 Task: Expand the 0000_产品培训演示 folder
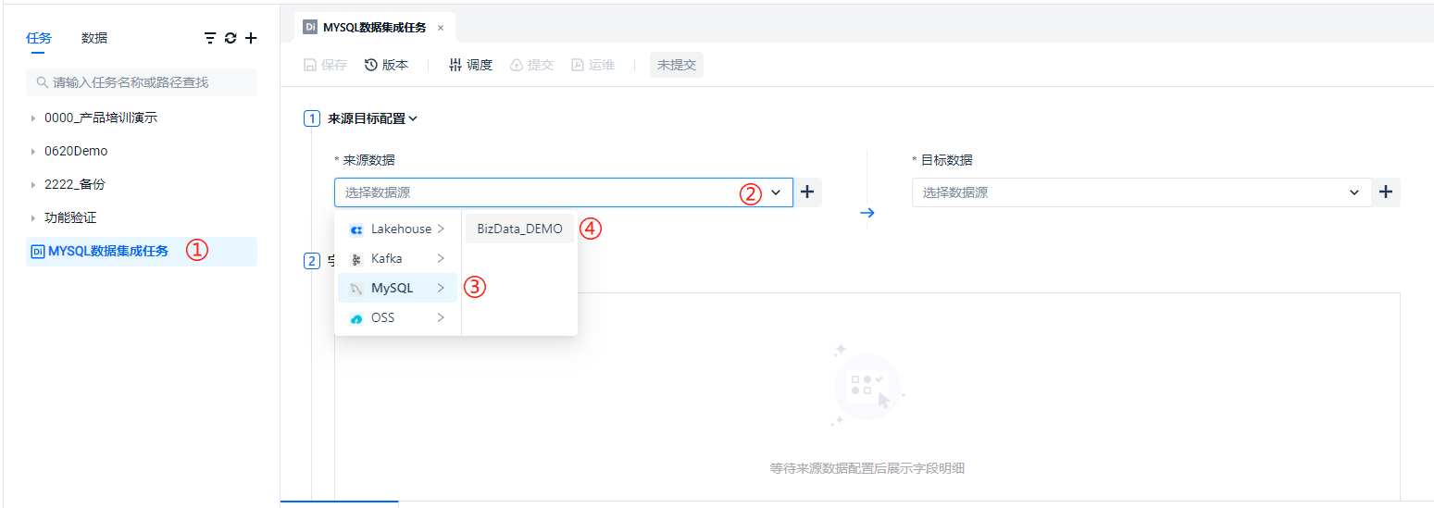33,118
